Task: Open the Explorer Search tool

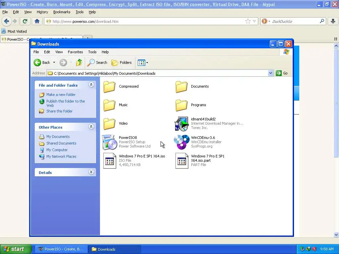Action: [x=97, y=63]
